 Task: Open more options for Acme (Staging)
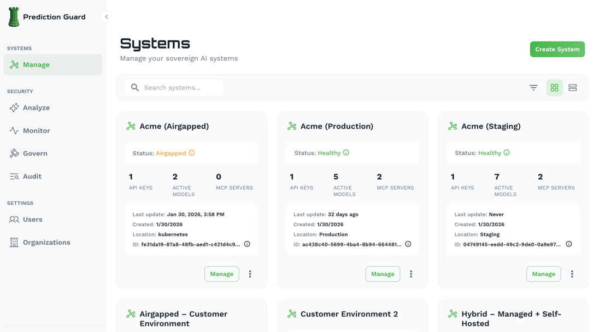click(572, 274)
